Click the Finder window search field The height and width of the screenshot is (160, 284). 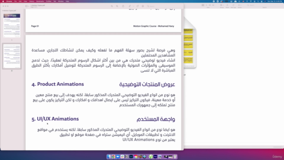264,5
